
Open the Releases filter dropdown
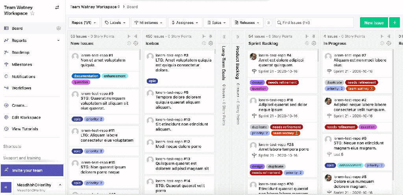247,22
